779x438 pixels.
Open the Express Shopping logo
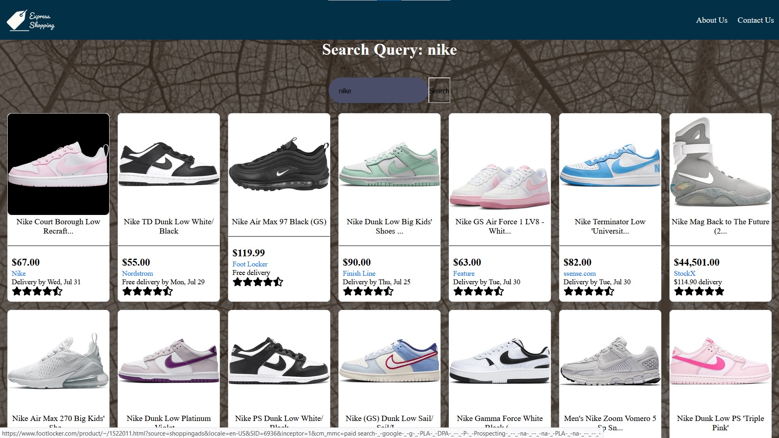[x=31, y=20]
